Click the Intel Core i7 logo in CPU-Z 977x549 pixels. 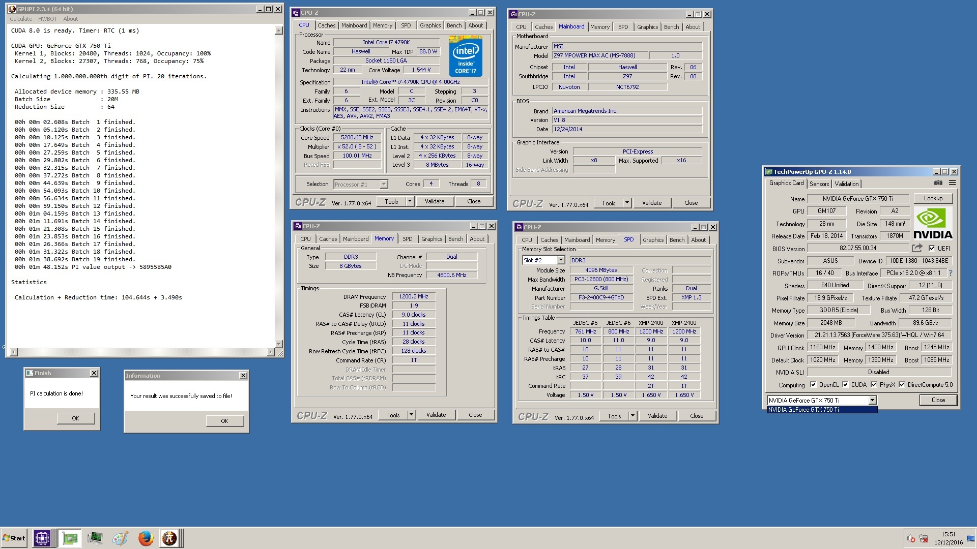pyautogui.click(x=466, y=56)
